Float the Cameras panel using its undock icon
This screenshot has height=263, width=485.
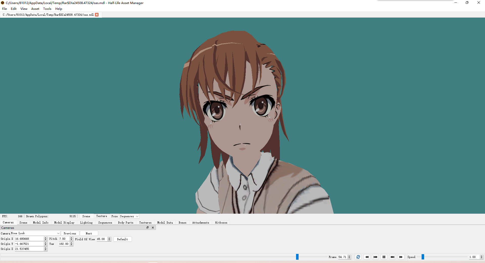(148, 228)
